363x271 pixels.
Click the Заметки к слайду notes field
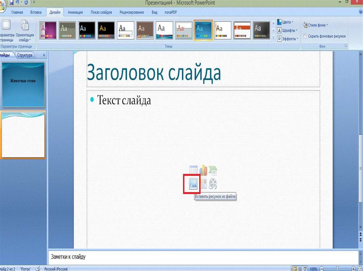[204, 257]
